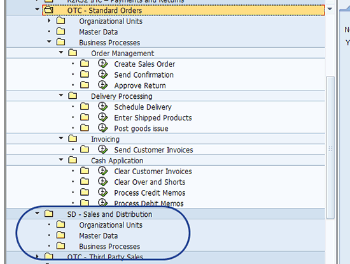
Task: Click folder icon of Send Confirmation
Action: [85, 74]
